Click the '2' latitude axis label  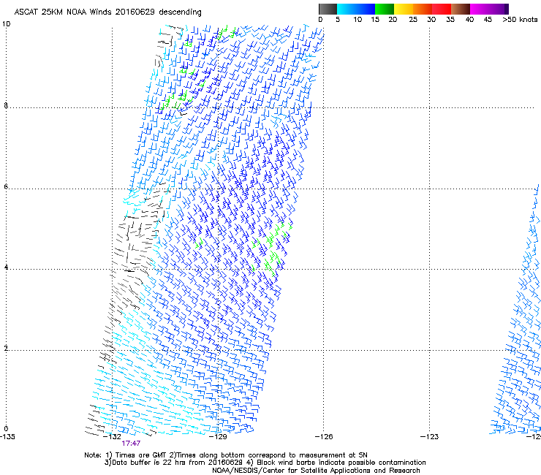click(x=6, y=348)
